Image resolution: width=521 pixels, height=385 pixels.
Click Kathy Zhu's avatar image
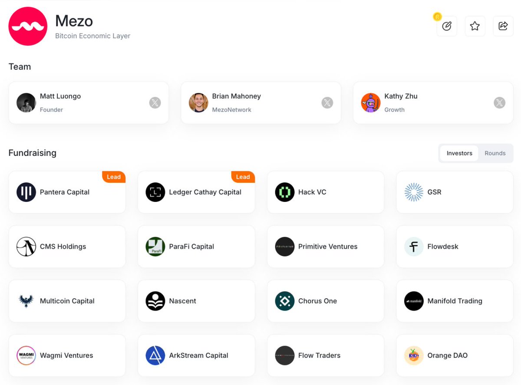(x=371, y=103)
